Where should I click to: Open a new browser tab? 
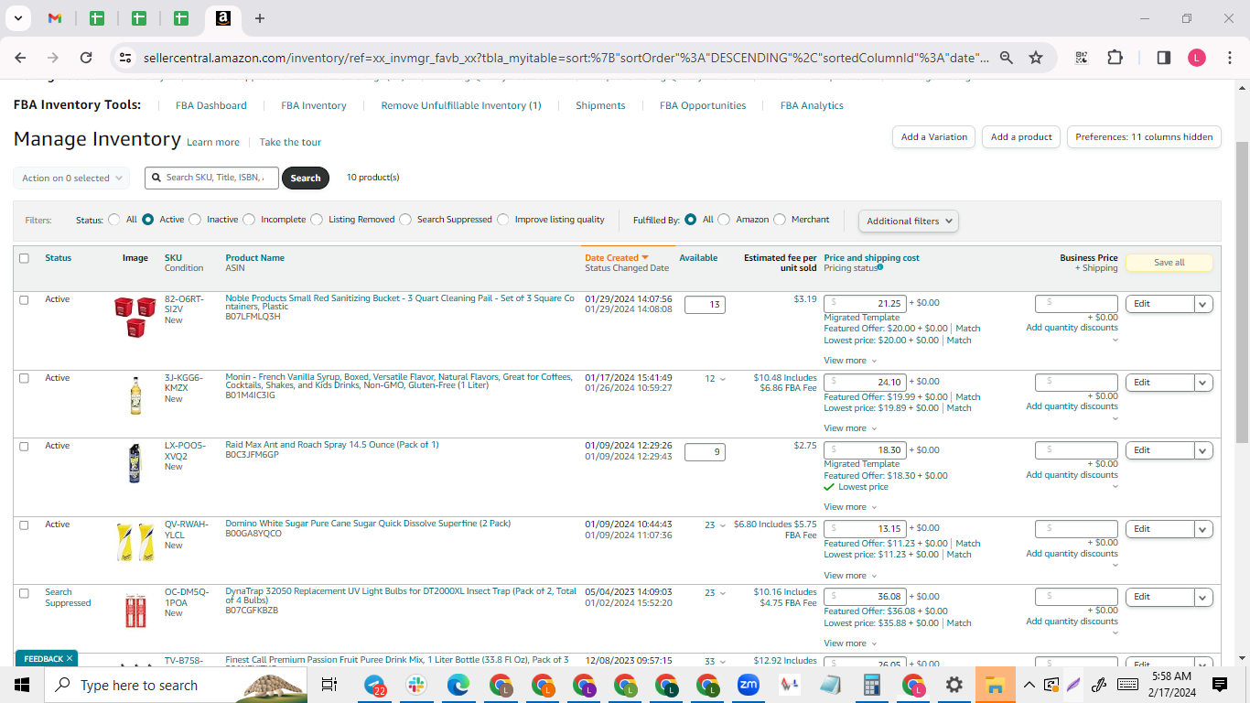tap(260, 18)
